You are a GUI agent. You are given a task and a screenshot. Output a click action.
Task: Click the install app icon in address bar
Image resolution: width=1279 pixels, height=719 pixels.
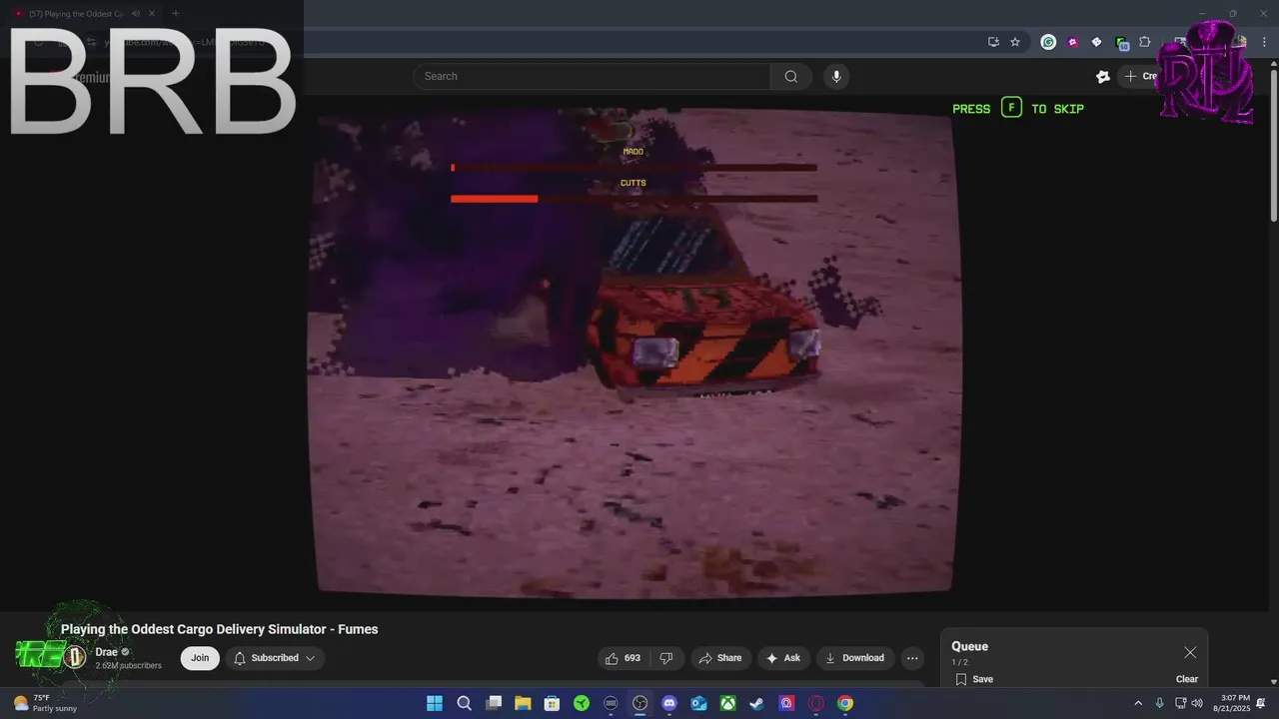993,42
